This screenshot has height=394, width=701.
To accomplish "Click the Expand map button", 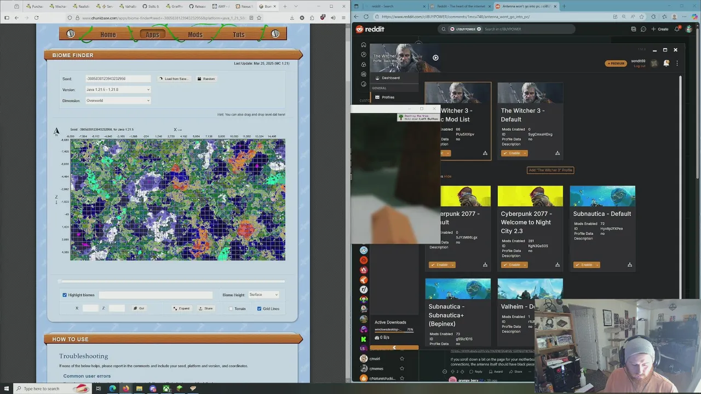I will pos(181,309).
